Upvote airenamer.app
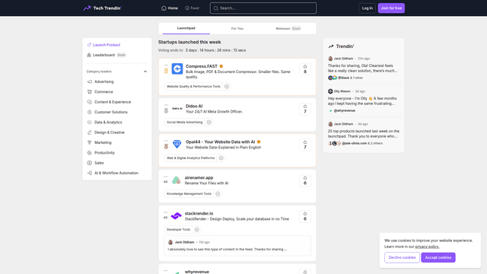The image size is (487, 274). [305, 180]
